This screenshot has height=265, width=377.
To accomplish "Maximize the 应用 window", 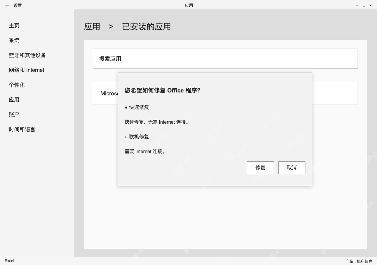I will [x=364, y=5].
